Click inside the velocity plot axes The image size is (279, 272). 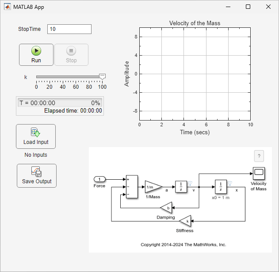click(195, 74)
